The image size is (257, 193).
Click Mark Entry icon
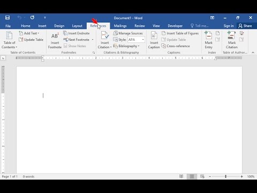[x=208, y=40]
